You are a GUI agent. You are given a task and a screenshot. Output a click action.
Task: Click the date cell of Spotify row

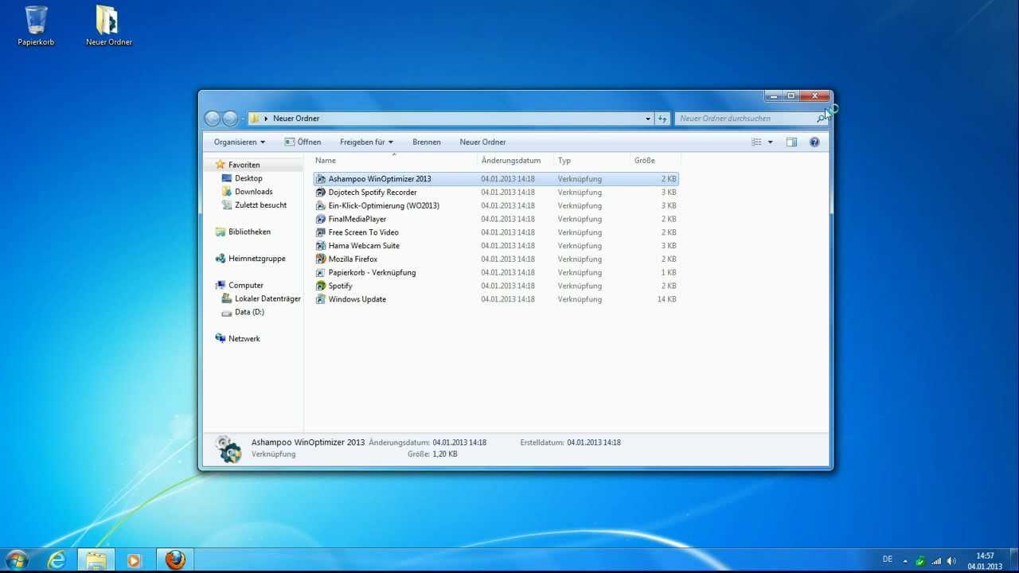[508, 286]
